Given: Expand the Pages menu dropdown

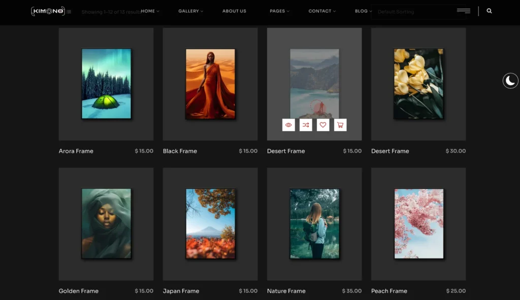Looking at the screenshot, I should [x=279, y=11].
